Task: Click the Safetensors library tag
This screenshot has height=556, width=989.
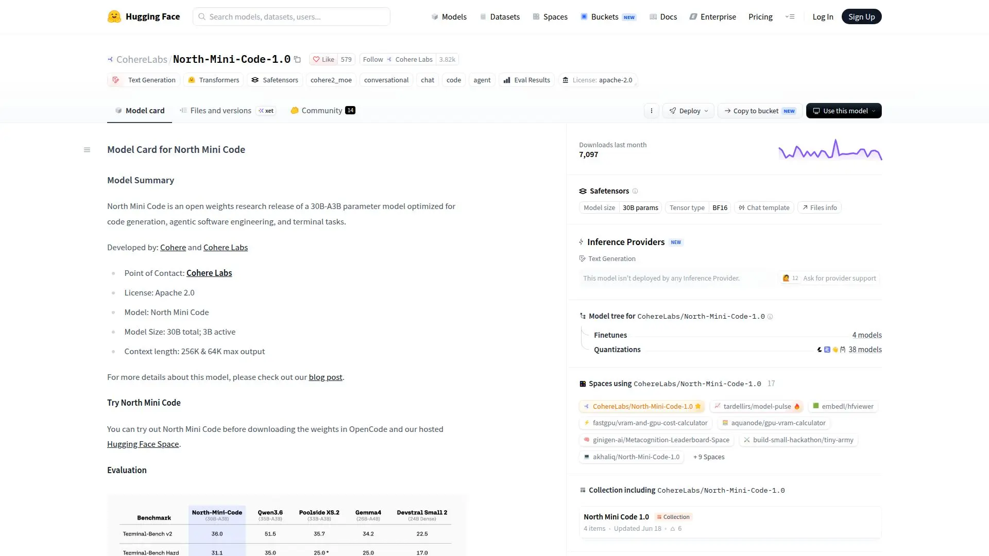Action: coord(275,80)
